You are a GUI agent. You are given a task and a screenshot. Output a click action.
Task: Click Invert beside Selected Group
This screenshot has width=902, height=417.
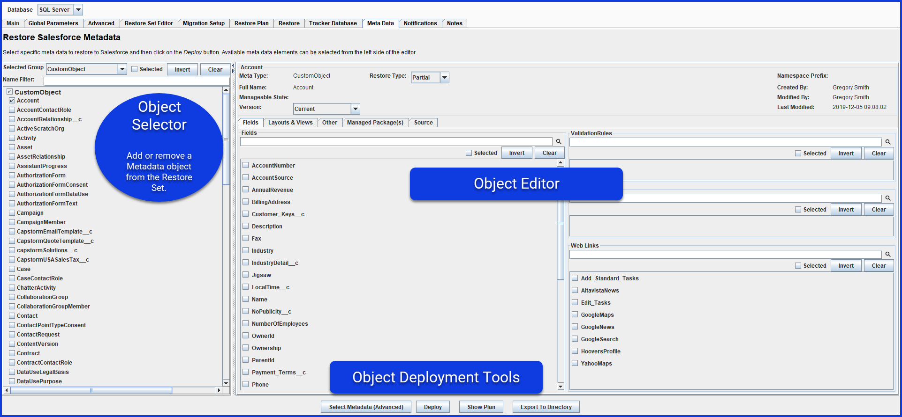[182, 69]
